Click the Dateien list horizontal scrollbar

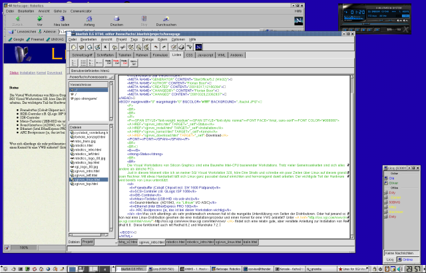89,235
